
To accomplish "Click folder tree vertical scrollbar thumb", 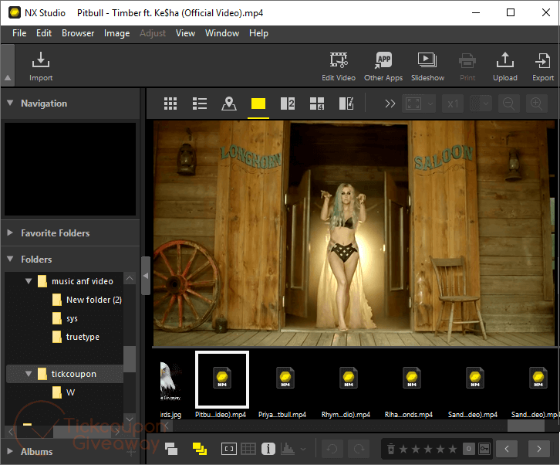I will pos(130,359).
